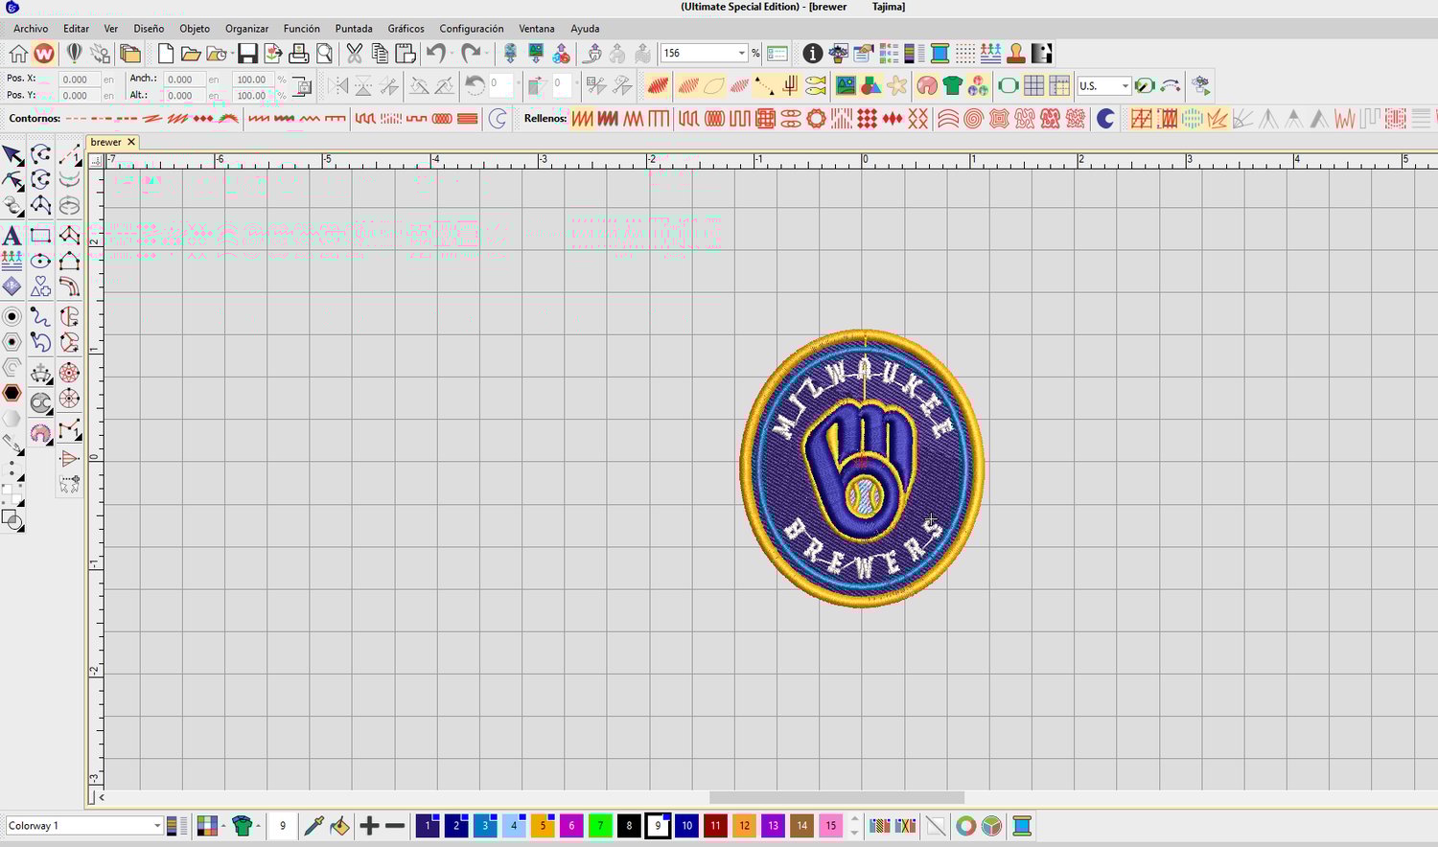Toggle the grid display icon
The image size is (1438, 847).
[x=1033, y=86]
